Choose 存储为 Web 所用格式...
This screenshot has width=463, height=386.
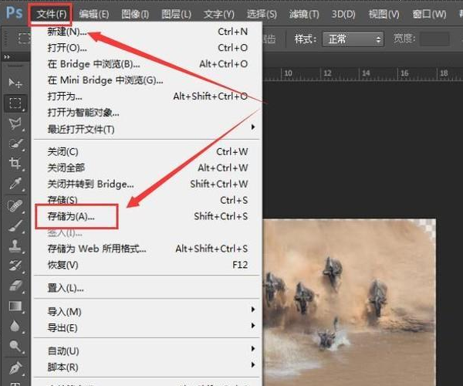point(147,249)
